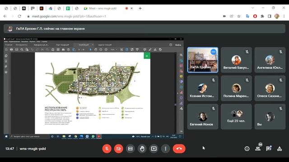Show the participants panel with the people icon
Image resolution: width=289 pixels, height=162 pixels.
tap(258, 148)
